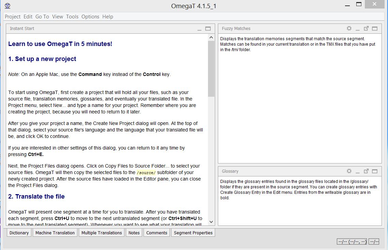
Task: Click the highlighted '/source/' text
Action: point(146,172)
